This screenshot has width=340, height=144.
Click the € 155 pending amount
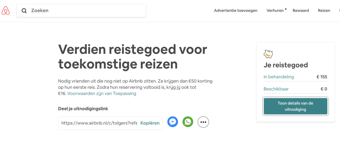(322, 77)
